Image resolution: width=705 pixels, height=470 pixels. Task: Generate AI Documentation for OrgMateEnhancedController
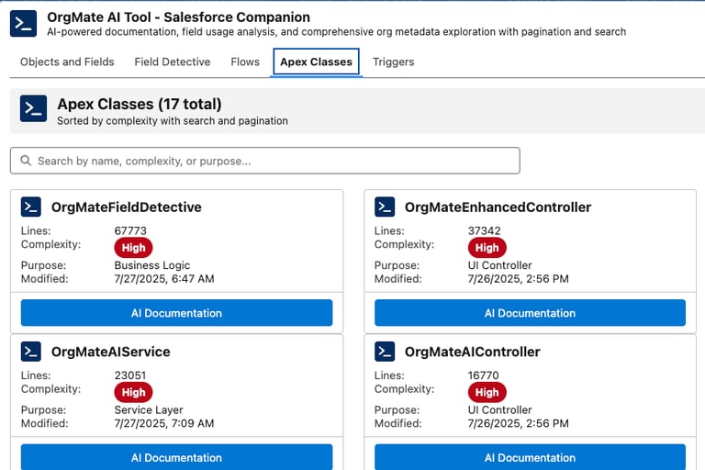click(530, 313)
